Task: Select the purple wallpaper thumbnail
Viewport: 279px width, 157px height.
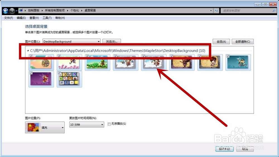Action: click(x=41, y=79)
